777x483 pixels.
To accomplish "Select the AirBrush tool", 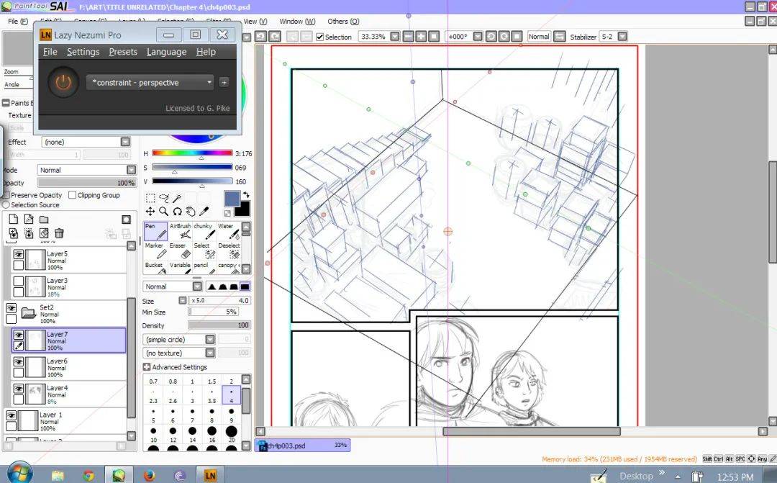I will coord(180,231).
